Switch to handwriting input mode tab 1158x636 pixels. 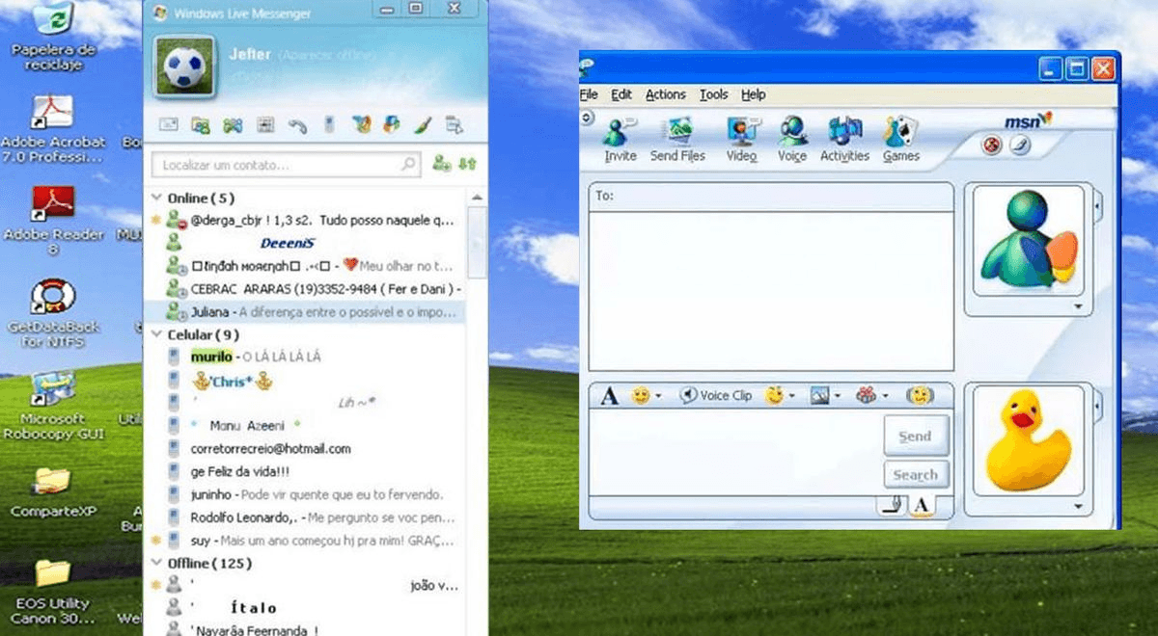pos(894,505)
